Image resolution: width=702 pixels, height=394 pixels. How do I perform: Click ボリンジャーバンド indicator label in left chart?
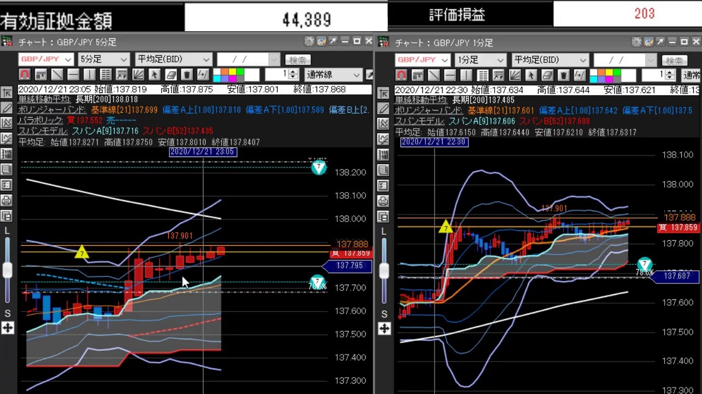52,110
